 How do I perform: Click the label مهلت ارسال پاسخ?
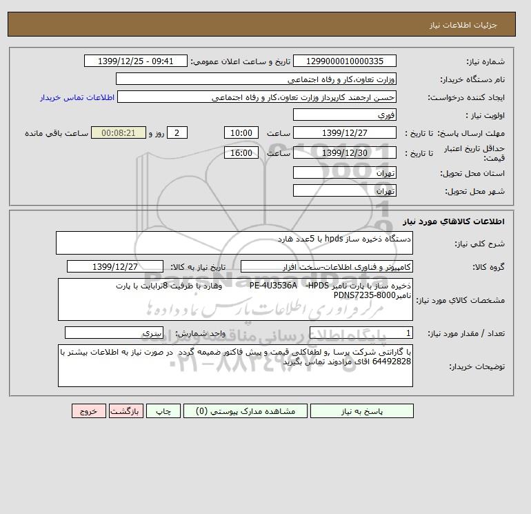click(x=471, y=133)
